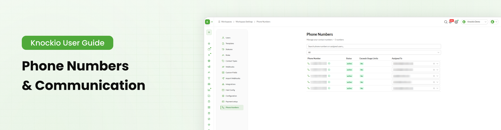Screen dimensions: 501x130
Task: Click the Workspaces breadcrumb
Action: (226, 22)
